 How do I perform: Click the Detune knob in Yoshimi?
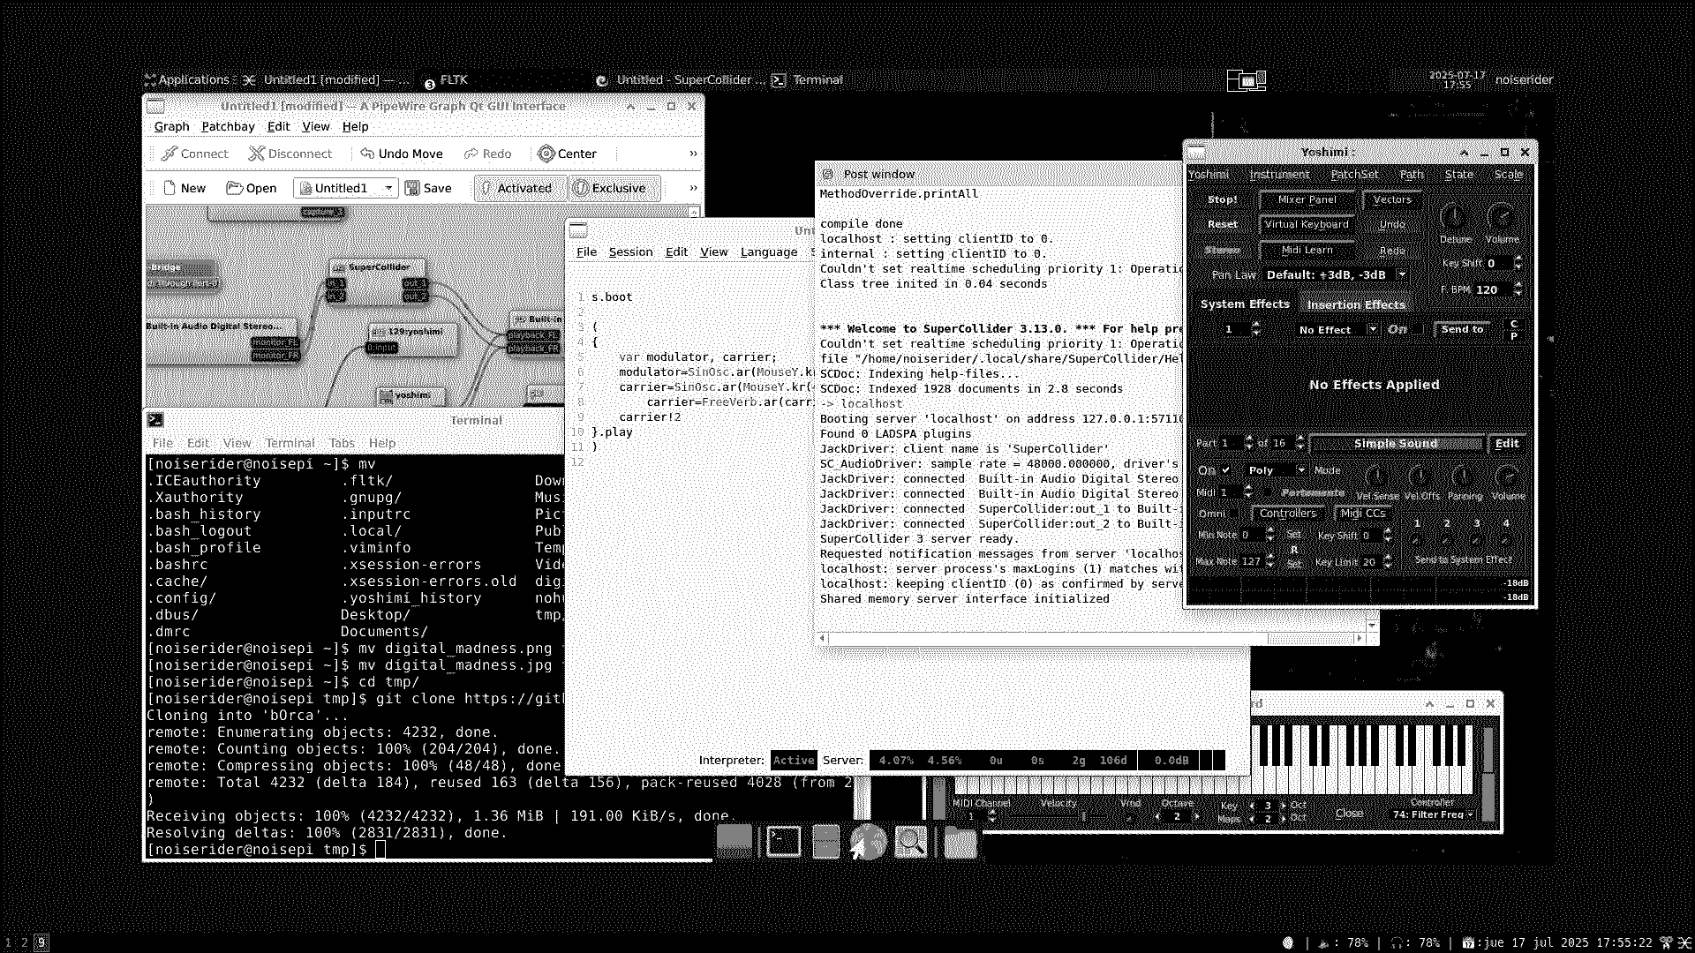point(1454,216)
